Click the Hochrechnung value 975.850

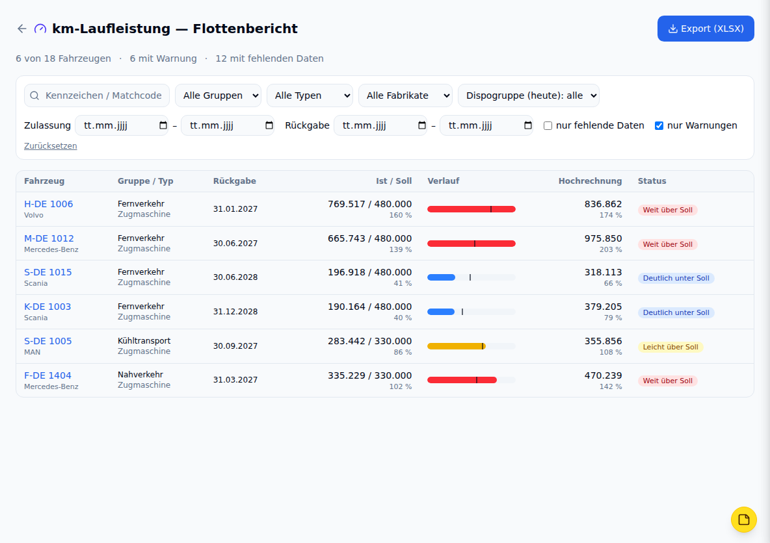click(603, 238)
